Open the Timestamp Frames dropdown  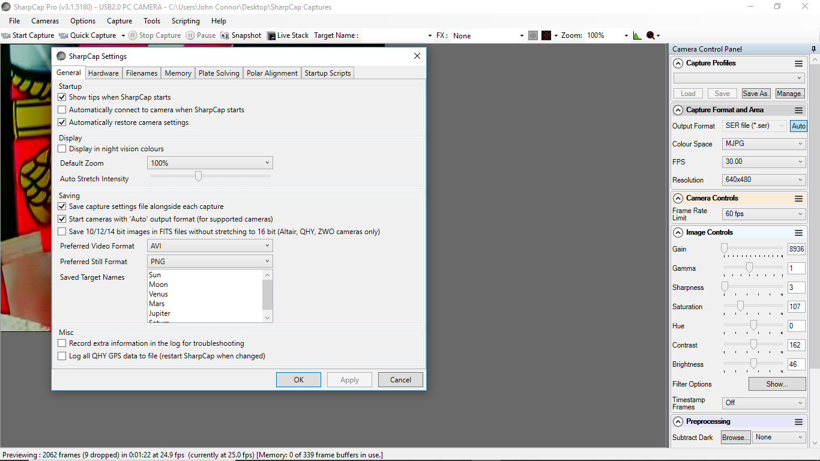coord(764,403)
